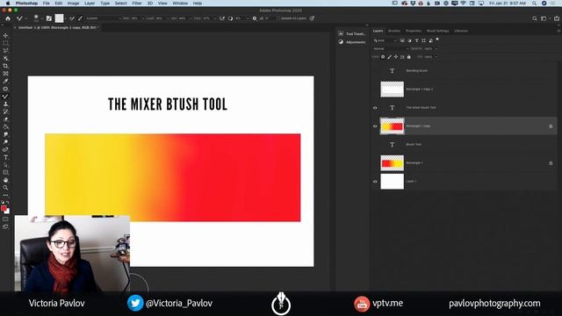Select the Horizontal Type tool
This screenshot has width=562, height=316.
pos(5,157)
